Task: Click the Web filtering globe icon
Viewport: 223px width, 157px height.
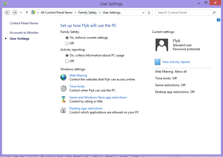Action: (64, 77)
